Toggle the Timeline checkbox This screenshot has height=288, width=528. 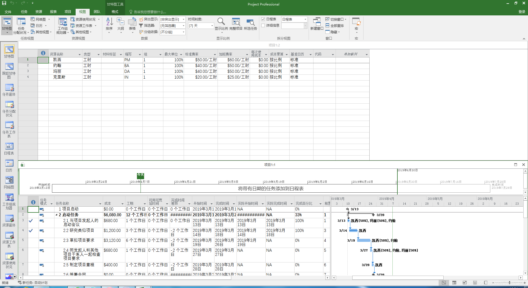pyautogui.click(x=263, y=19)
